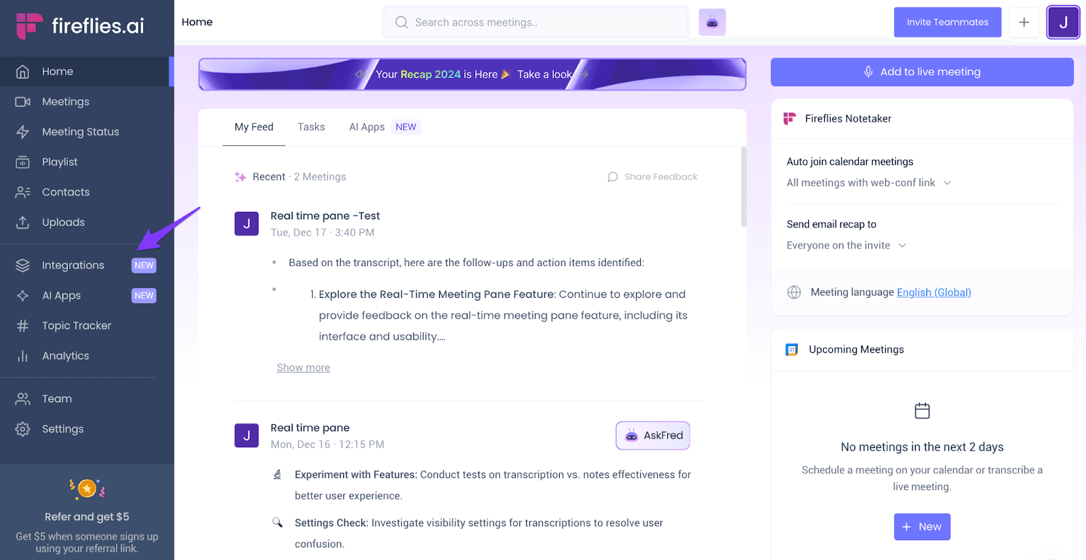Open Integrations via the layers icon

click(22, 265)
